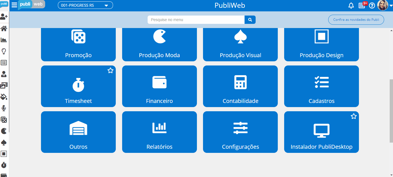Image resolution: width=393 pixels, height=177 pixels.
Task: Click the search magnifier button
Action: click(x=250, y=20)
